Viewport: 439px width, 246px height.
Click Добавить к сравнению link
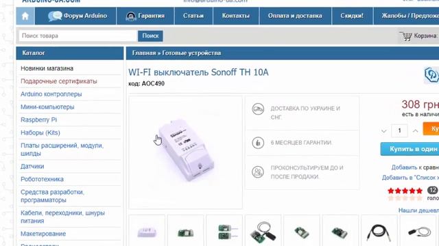(415, 167)
